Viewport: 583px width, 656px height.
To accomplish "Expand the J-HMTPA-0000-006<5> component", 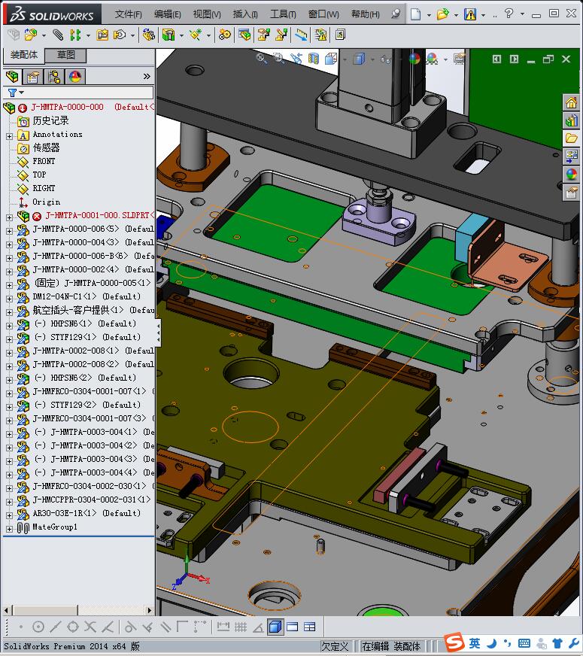I will pos(9,231).
